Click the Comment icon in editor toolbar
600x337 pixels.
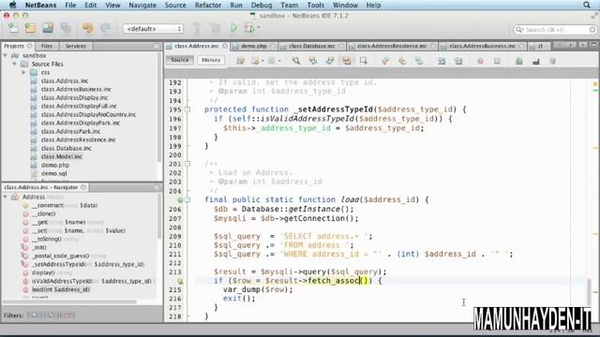coord(519,61)
